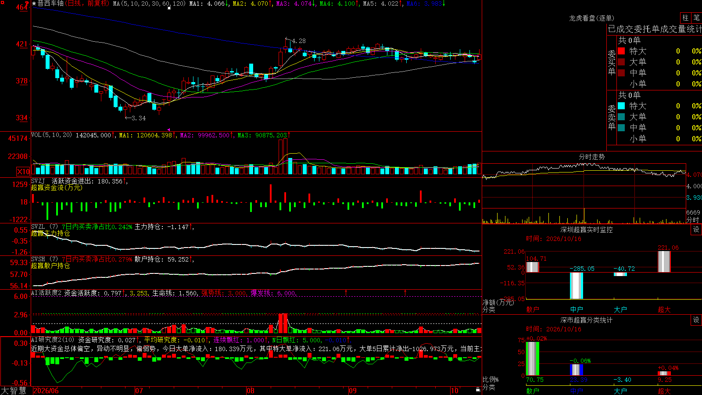Screen dimensions: 702x395
Task: Click the 中户 bar labeled -285.05
Action: [577, 286]
